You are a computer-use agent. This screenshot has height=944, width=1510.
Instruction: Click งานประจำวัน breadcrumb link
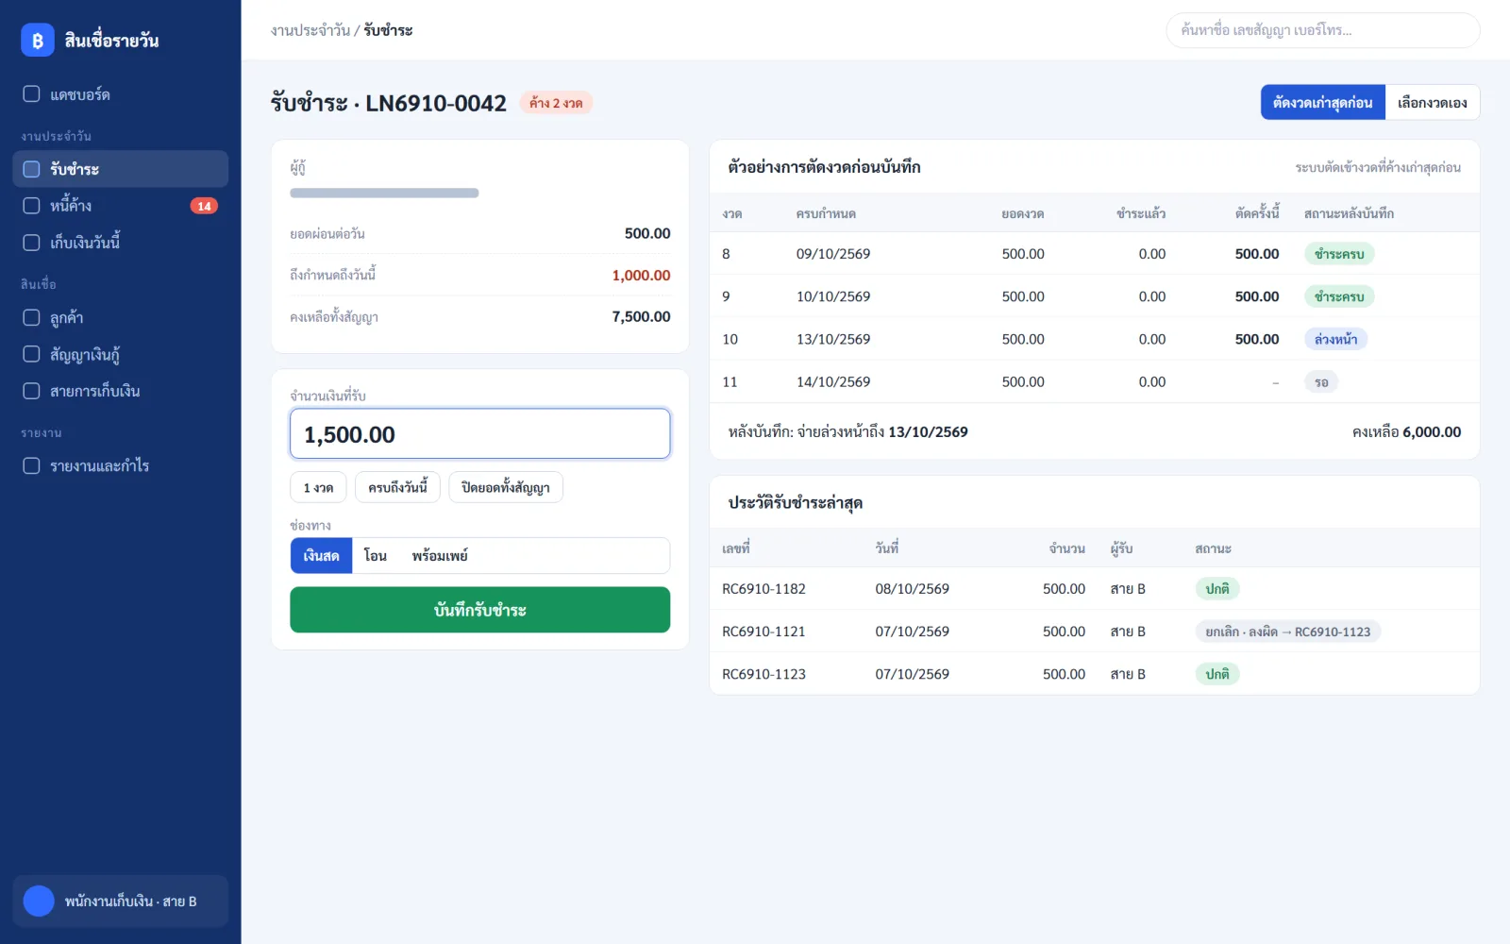310,30
